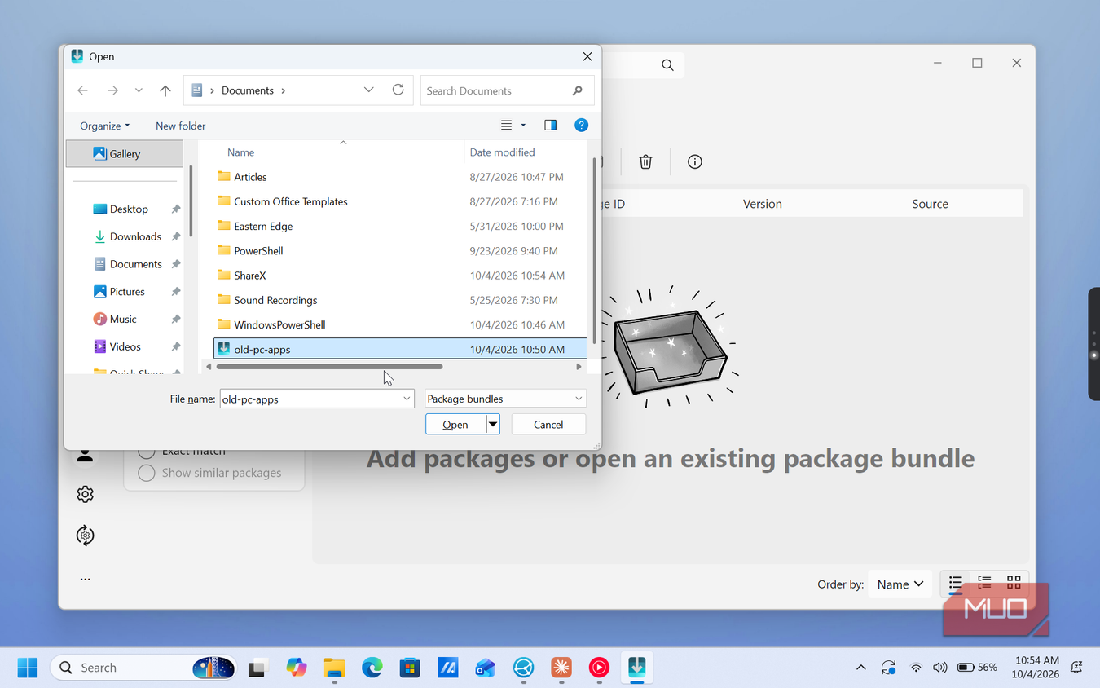Click the Open button
This screenshot has height=688, width=1100.
(x=455, y=424)
